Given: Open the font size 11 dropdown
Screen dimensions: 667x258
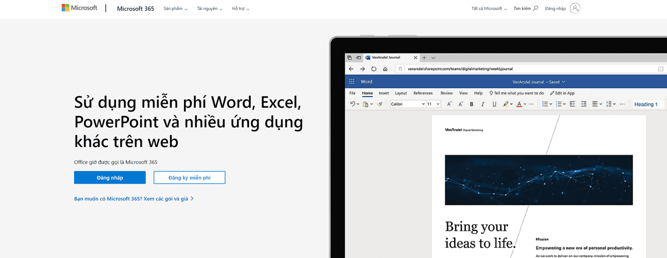Looking at the screenshot, I should (x=434, y=104).
